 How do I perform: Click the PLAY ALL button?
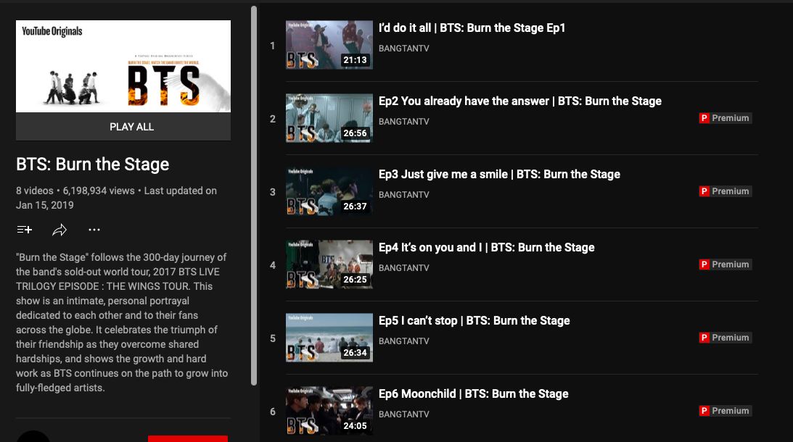pyautogui.click(x=123, y=127)
